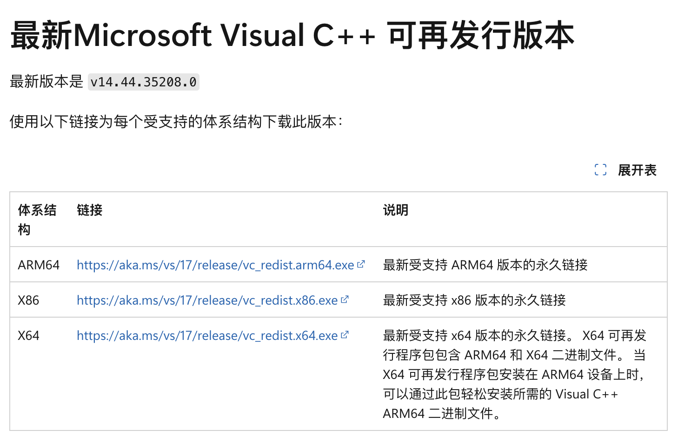
Task: Open the vc_redist.x86.exe download link
Action: [x=207, y=300]
